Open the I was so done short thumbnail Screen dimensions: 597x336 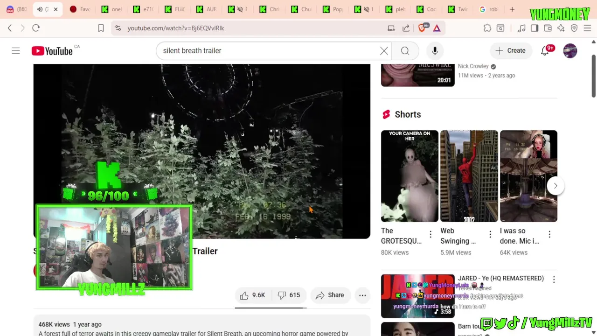click(x=528, y=176)
